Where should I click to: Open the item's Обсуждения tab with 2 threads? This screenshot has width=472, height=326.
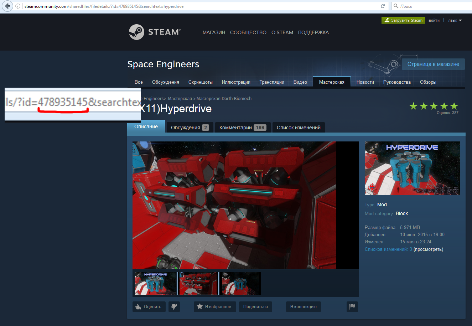(190, 128)
